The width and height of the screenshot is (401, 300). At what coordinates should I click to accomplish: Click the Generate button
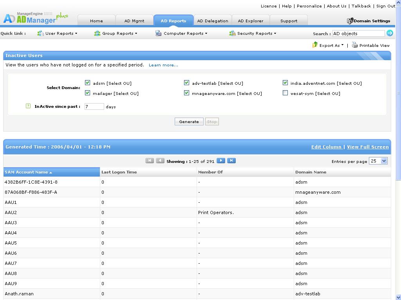189,122
